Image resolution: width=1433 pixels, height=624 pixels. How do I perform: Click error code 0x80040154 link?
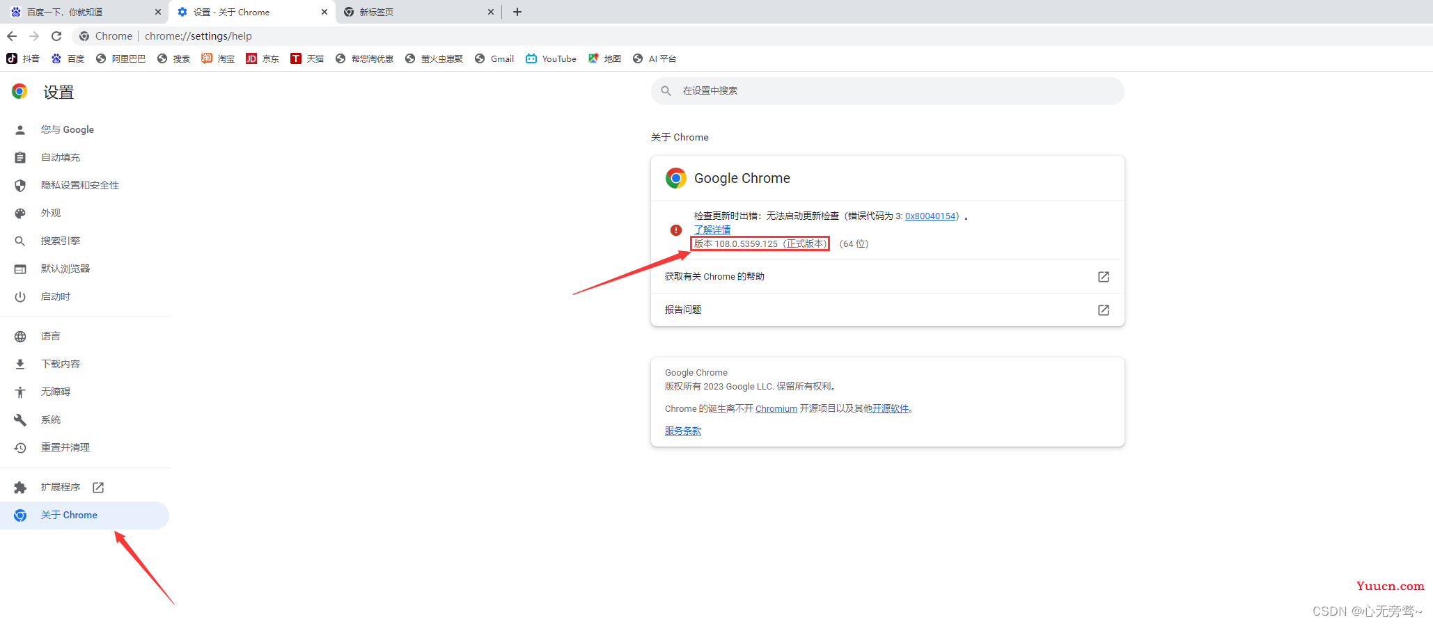click(x=930, y=216)
